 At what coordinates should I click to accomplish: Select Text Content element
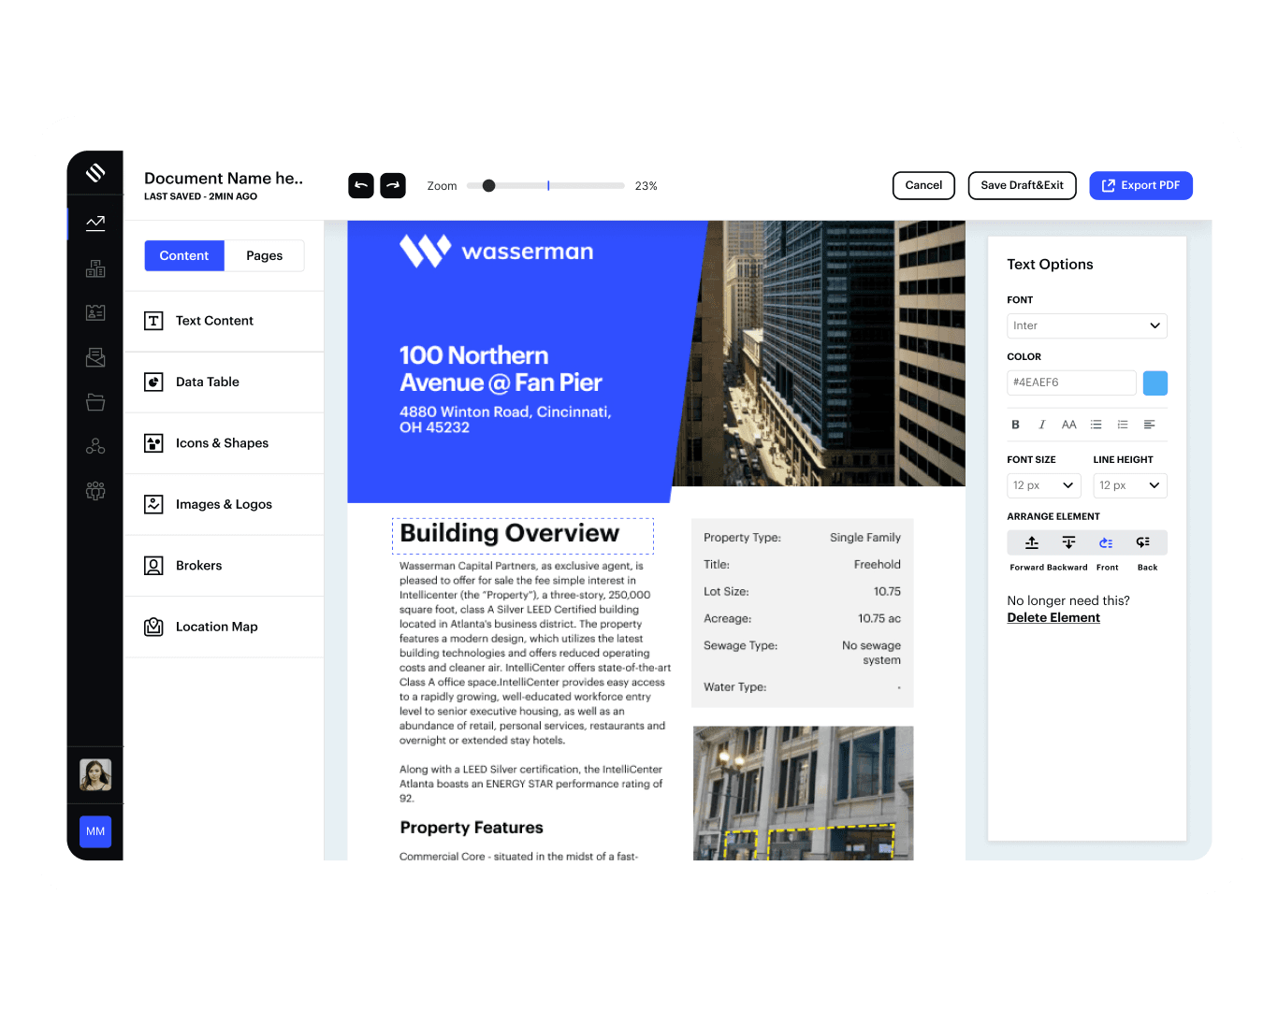point(224,321)
